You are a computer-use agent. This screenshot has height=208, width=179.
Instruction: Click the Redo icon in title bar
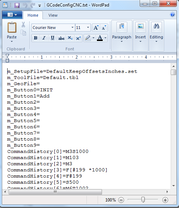[33, 5]
